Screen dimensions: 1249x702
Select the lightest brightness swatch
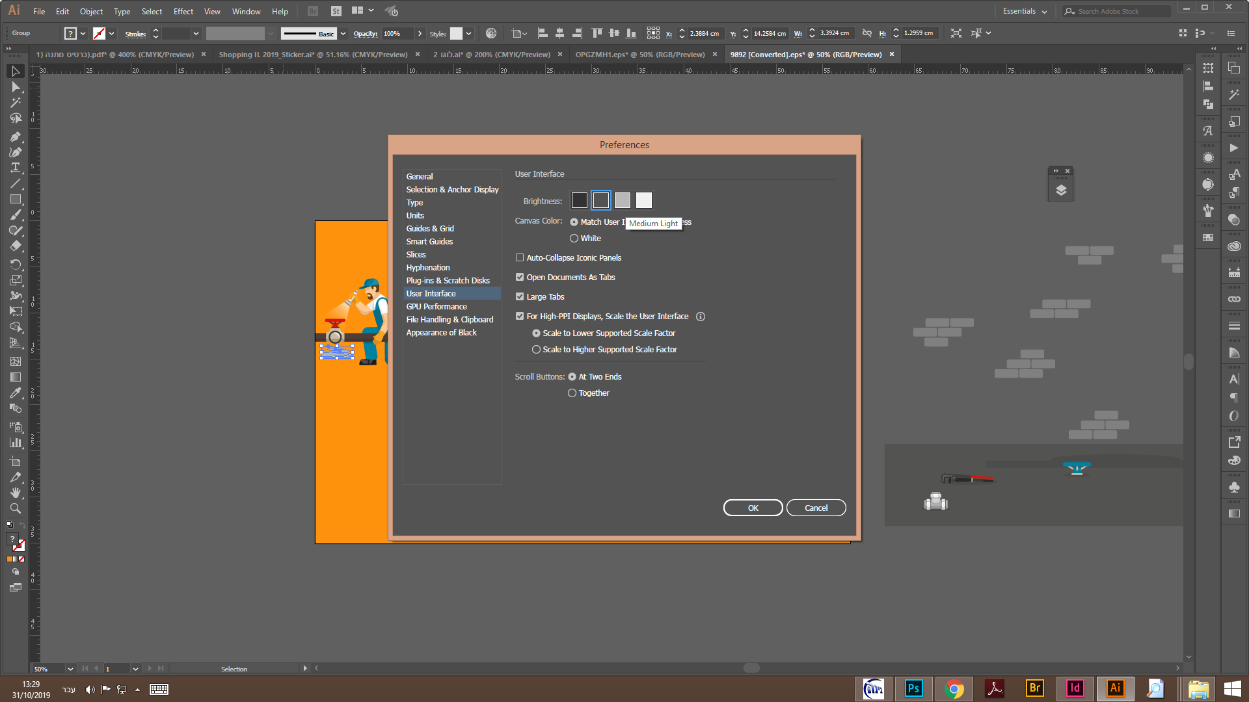coord(643,200)
